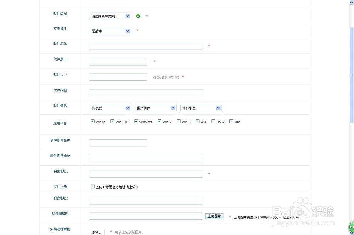Expand the 国产软件 dropdown
Viewport: 354px width, 235px height.
[155, 108]
